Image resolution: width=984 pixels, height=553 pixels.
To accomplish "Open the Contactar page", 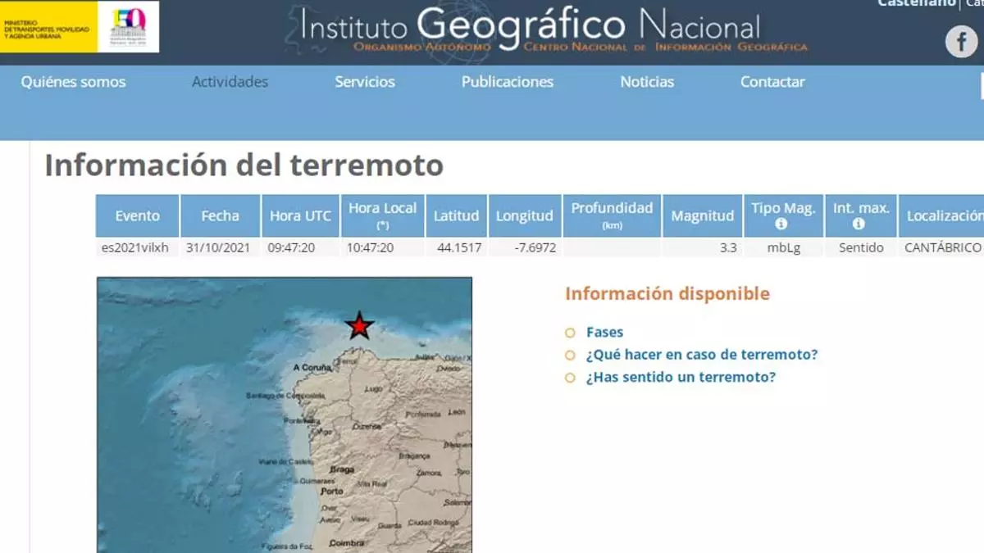I will coord(772,82).
